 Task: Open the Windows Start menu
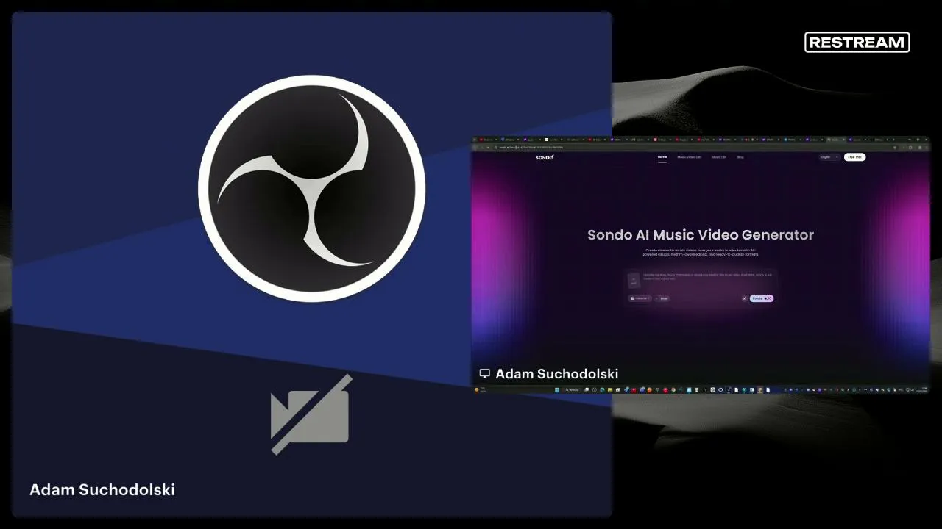pos(557,389)
